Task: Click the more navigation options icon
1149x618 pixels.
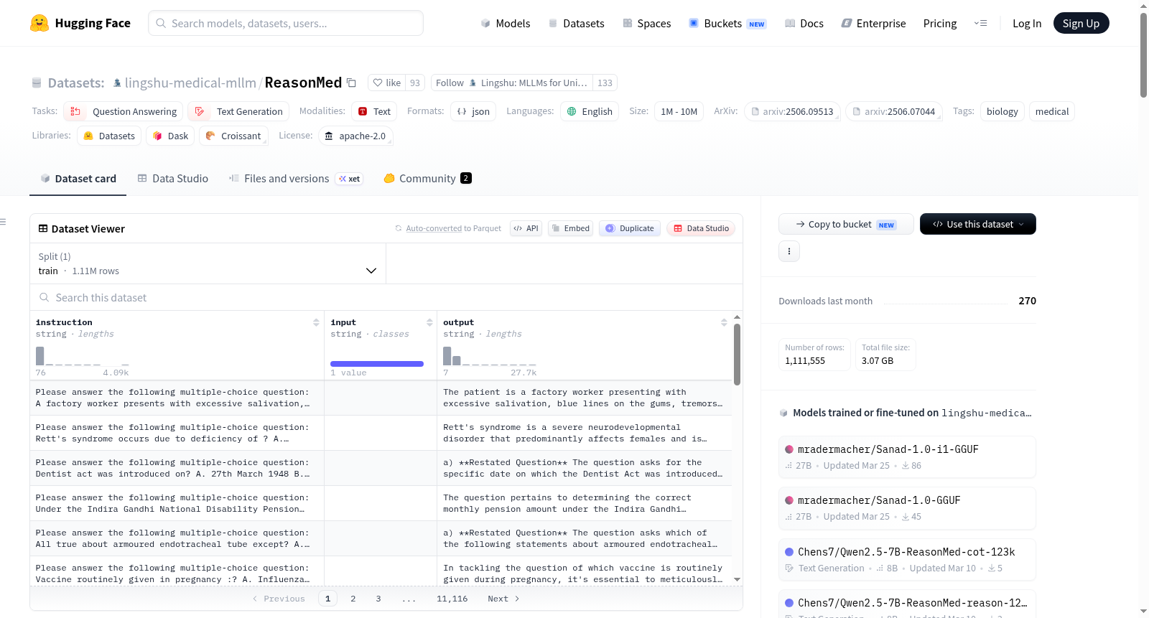Action: tap(980, 24)
